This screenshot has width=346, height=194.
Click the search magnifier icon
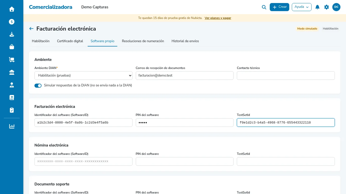pos(264,7)
